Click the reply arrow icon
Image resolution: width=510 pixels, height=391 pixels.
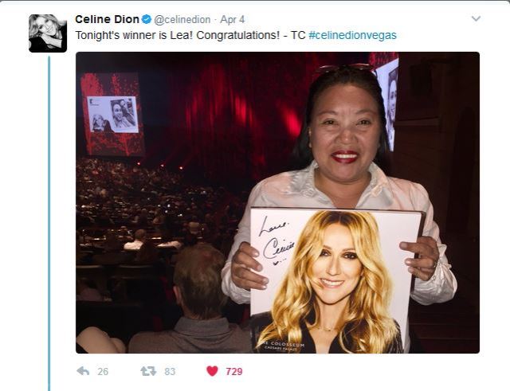(83, 371)
